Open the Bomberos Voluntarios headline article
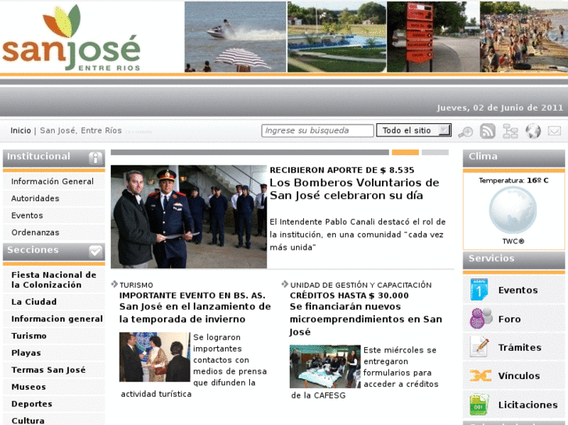The image size is (568, 425). tap(354, 189)
